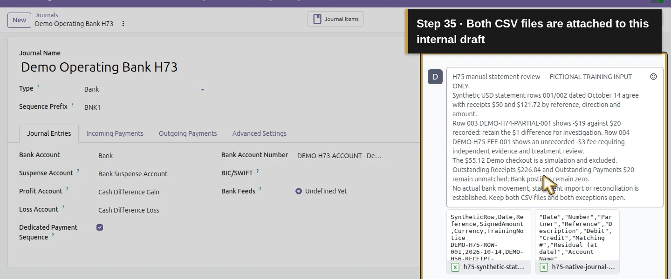Show help for Loss Account

click(63, 207)
